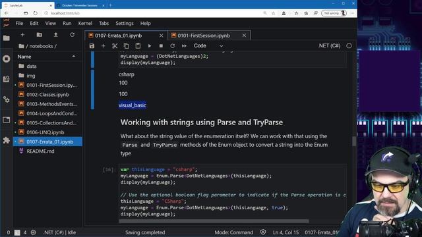Click into code cell 16

pyautogui.click(x=233, y=192)
